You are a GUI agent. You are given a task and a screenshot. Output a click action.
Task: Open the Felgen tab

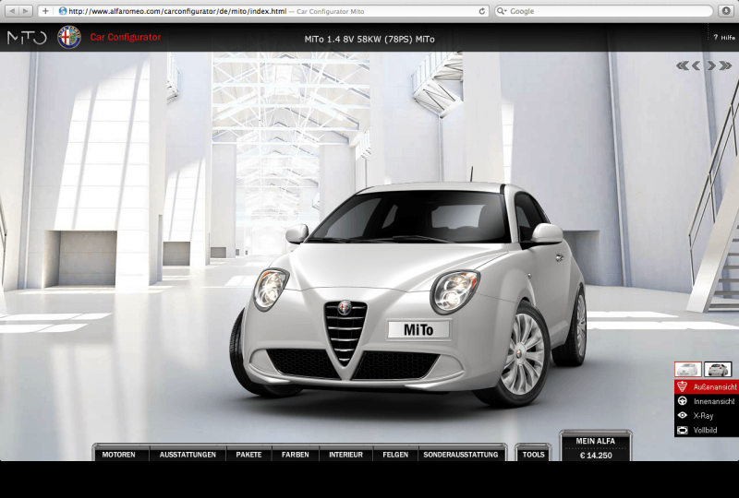point(395,455)
